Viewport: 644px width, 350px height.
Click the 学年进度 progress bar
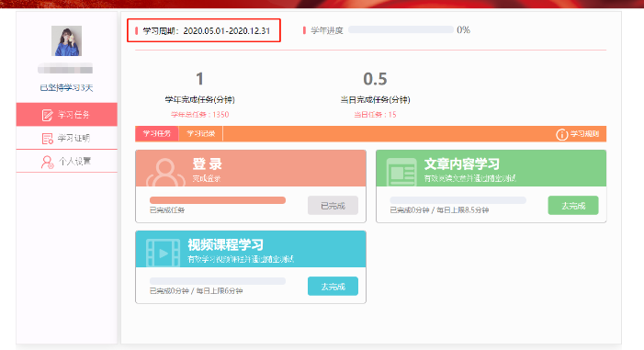point(401,30)
